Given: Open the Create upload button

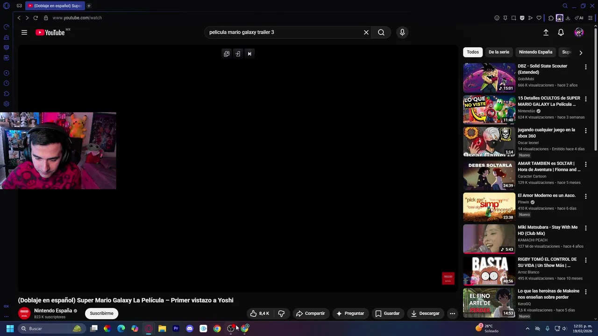Looking at the screenshot, I should point(546,32).
